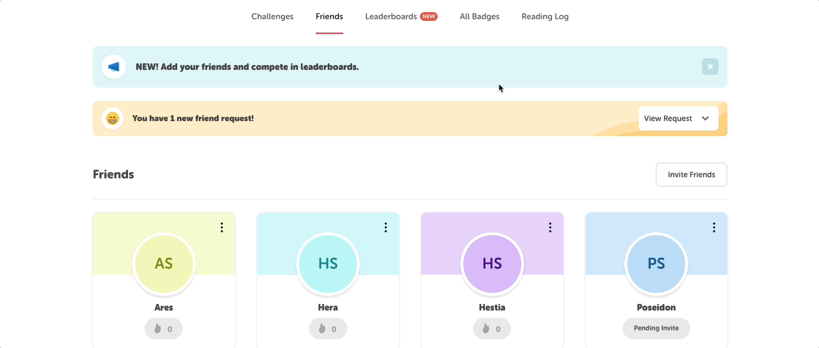This screenshot has height=348, width=819.
Task: Switch to the Leaderboards tab
Action: 391,16
